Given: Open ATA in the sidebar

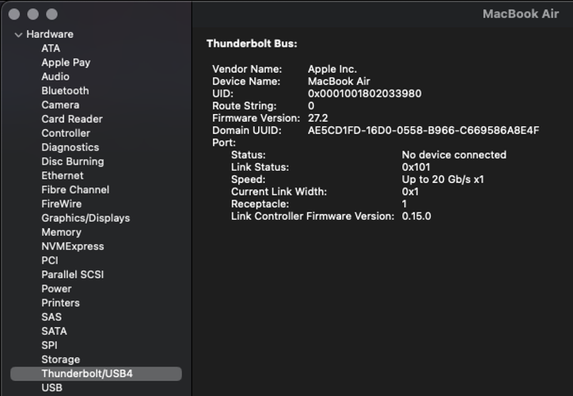Looking at the screenshot, I should coord(51,48).
